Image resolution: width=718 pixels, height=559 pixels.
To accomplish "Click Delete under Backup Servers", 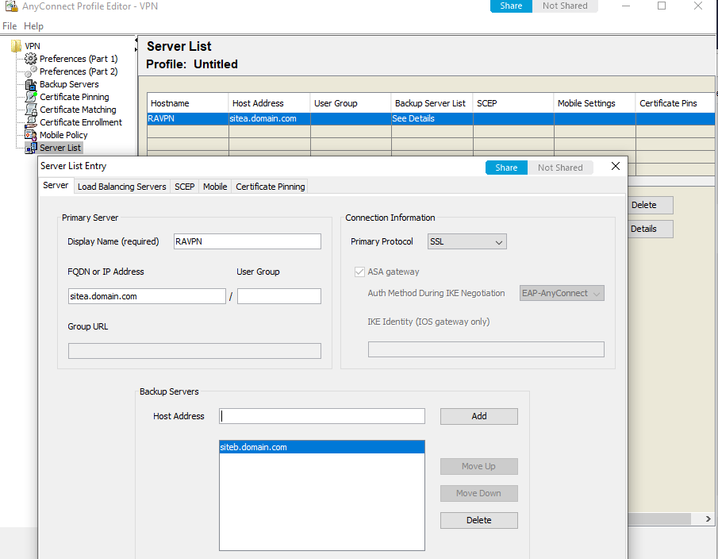I will click(x=479, y=521).
